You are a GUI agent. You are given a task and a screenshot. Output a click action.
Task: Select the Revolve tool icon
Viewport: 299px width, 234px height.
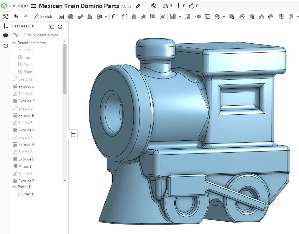[x=71, y=17]
